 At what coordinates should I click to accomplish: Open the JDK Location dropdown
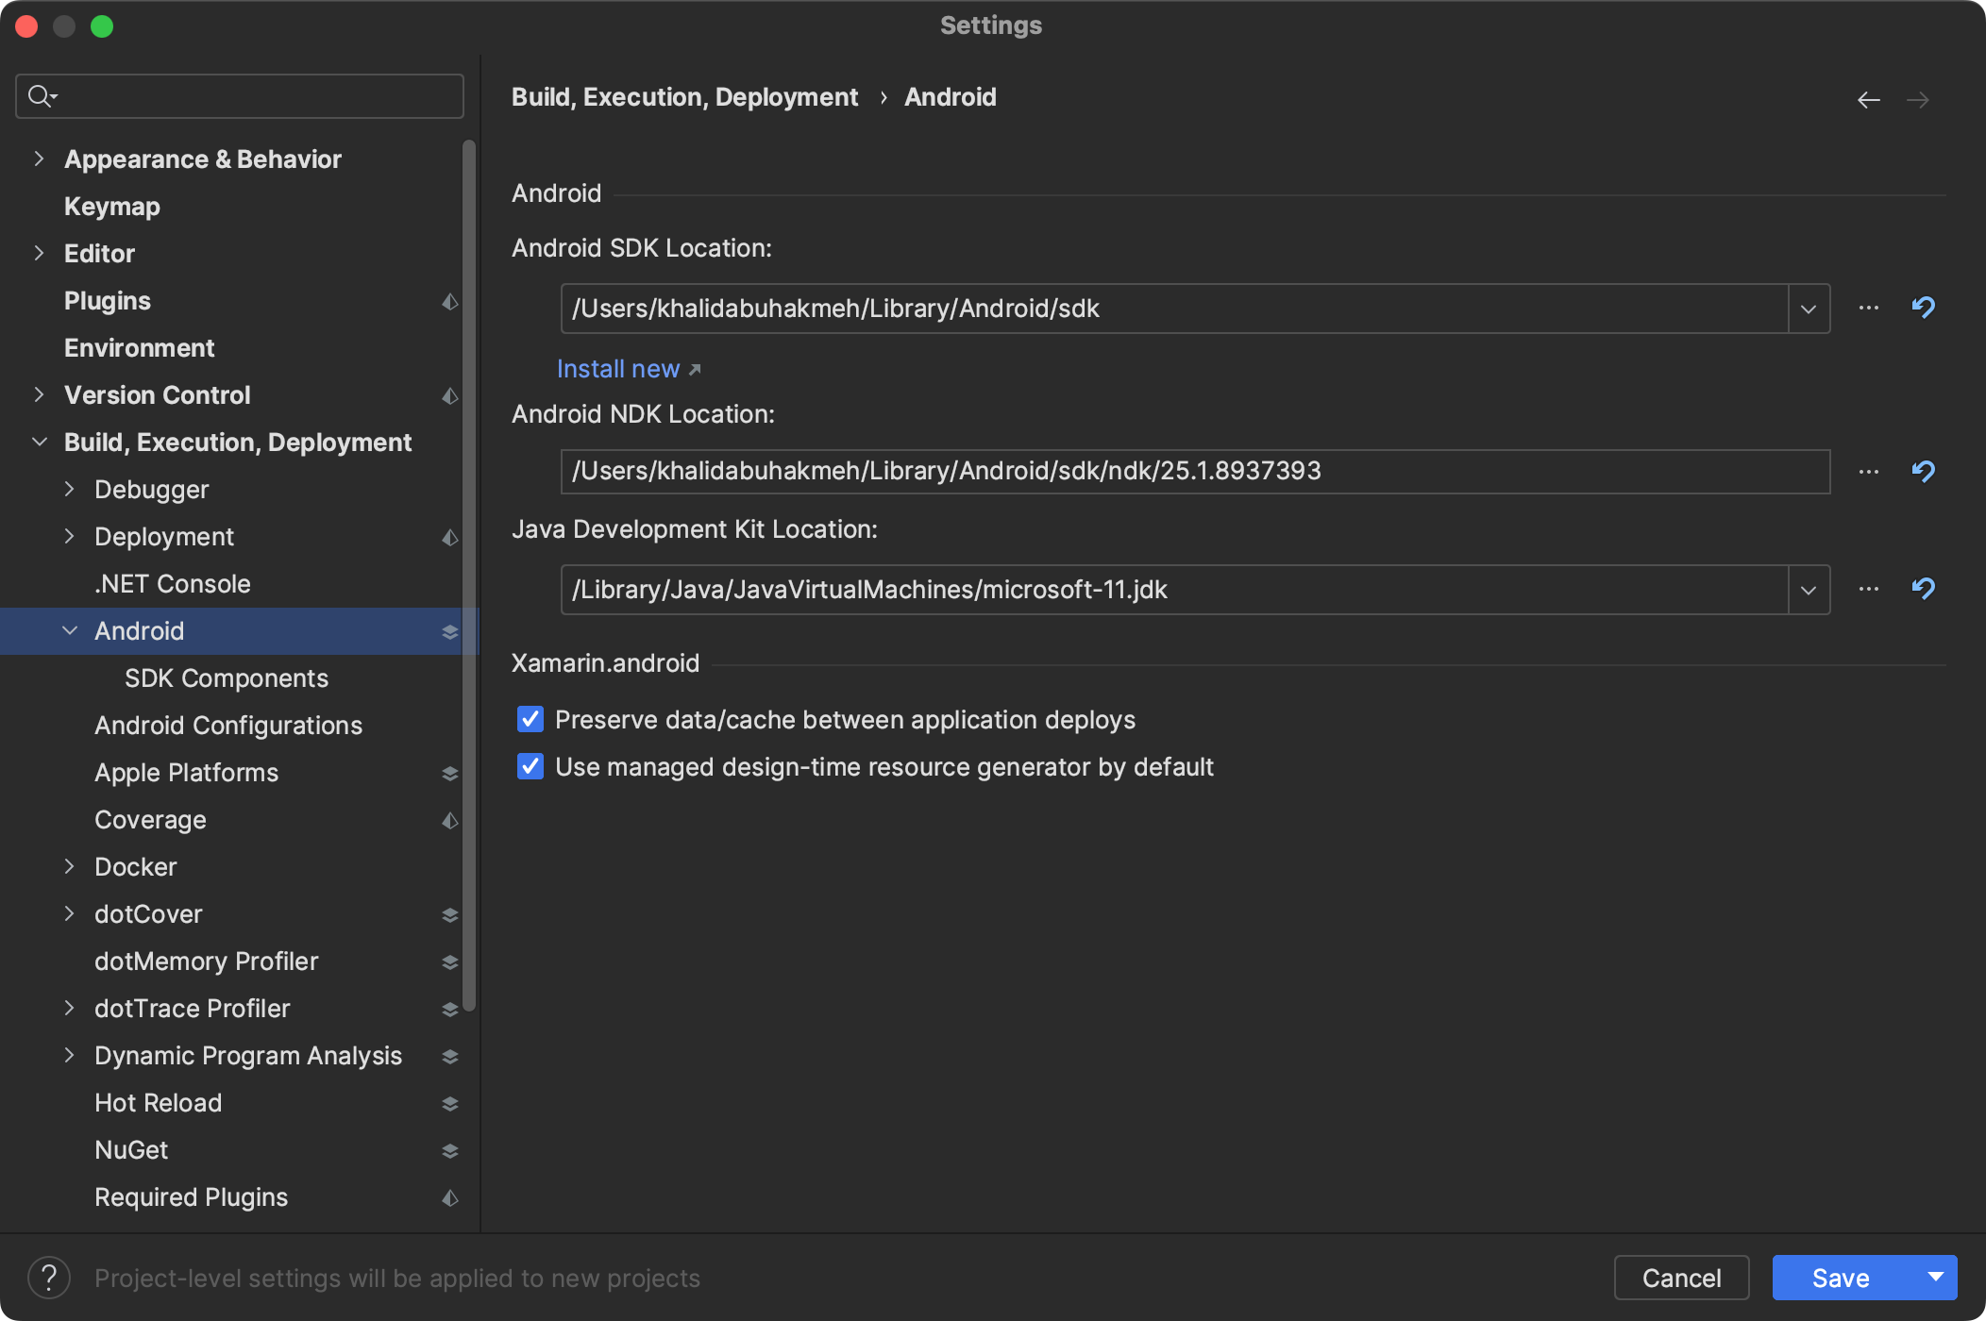click(1809, 590)
